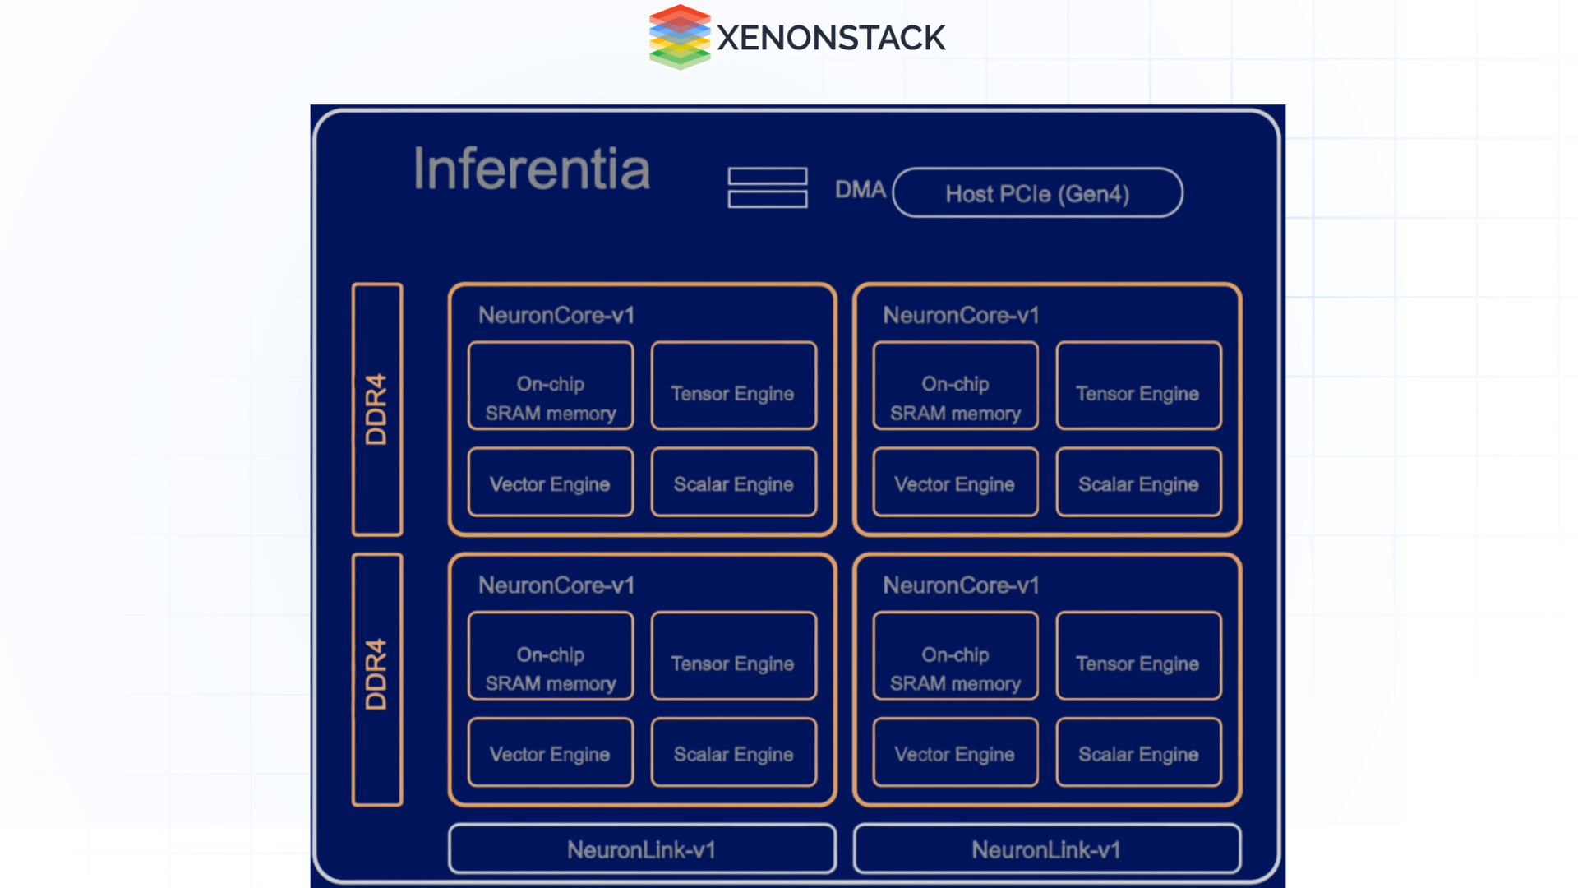Click the bottom-left Vector Engine block
Image resolution: width=1578 pixels, height=888 pixels.
click(x=550, y=752)
